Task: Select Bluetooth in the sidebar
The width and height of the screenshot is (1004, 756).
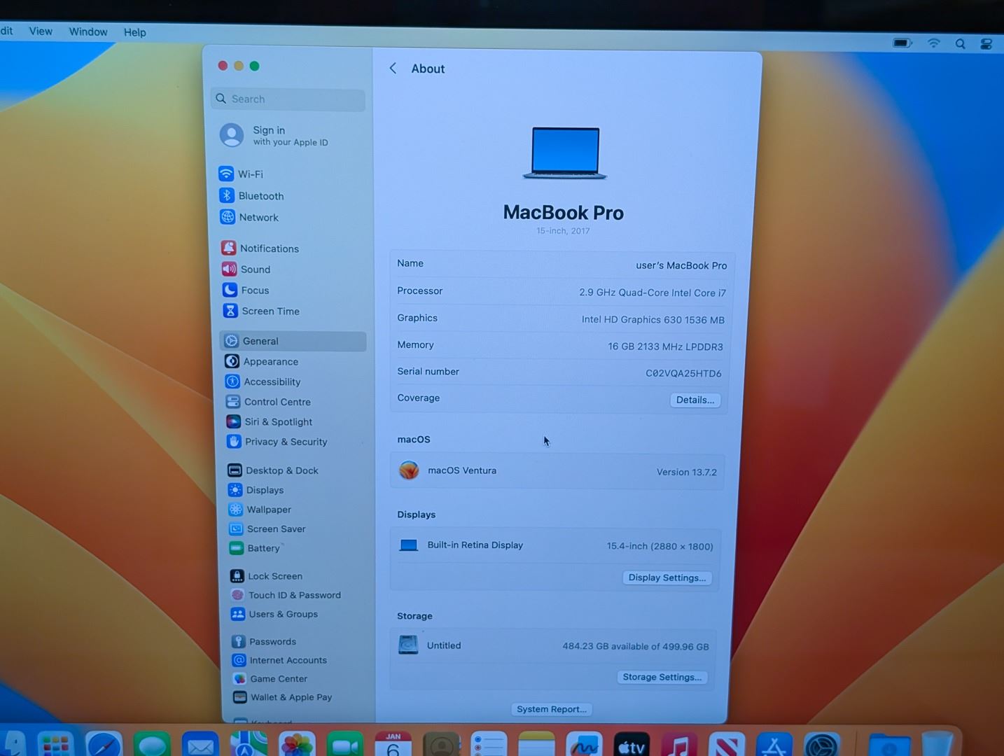Action: 260,196
